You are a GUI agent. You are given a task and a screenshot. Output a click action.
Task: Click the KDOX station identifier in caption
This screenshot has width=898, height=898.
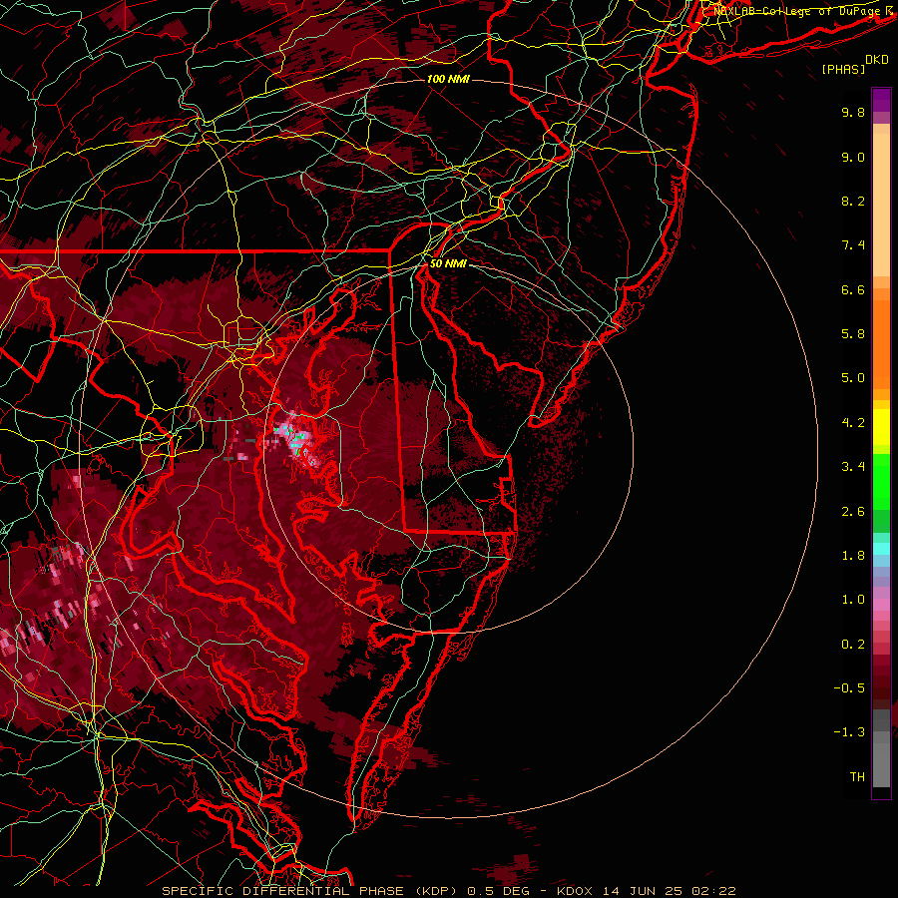576,891
